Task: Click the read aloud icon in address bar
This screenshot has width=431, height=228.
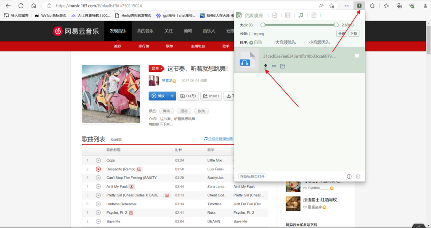Action: [x=321, y=6]
